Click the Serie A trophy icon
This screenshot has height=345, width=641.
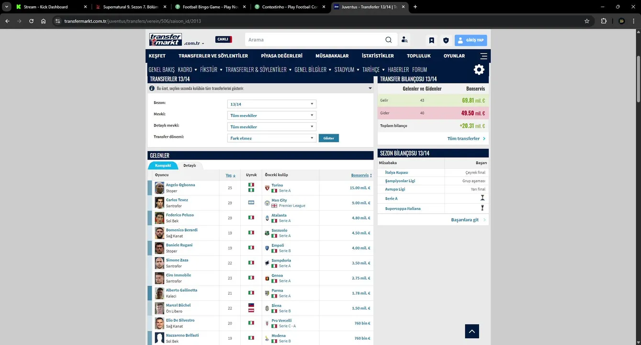coord(483,198)
